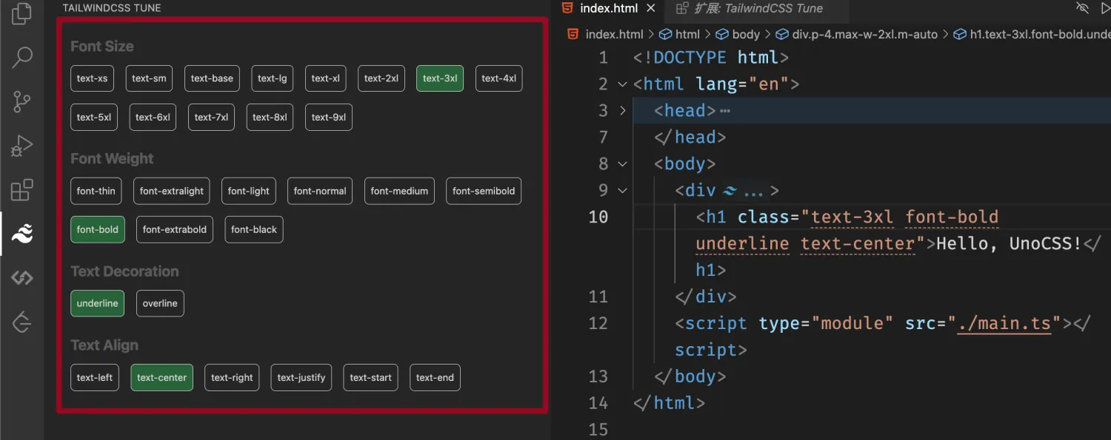Select the index.html editor tab
Image resolution: width=1111 pixels, height=440 pixels.
(607, 9)
